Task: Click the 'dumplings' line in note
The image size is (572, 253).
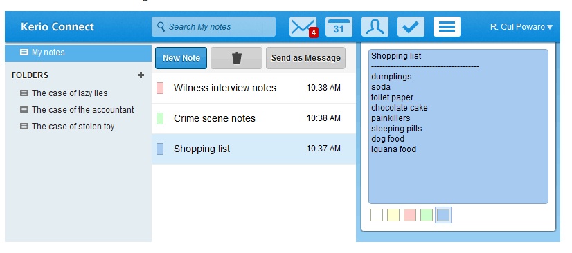Action: click(x=391, y=77)
